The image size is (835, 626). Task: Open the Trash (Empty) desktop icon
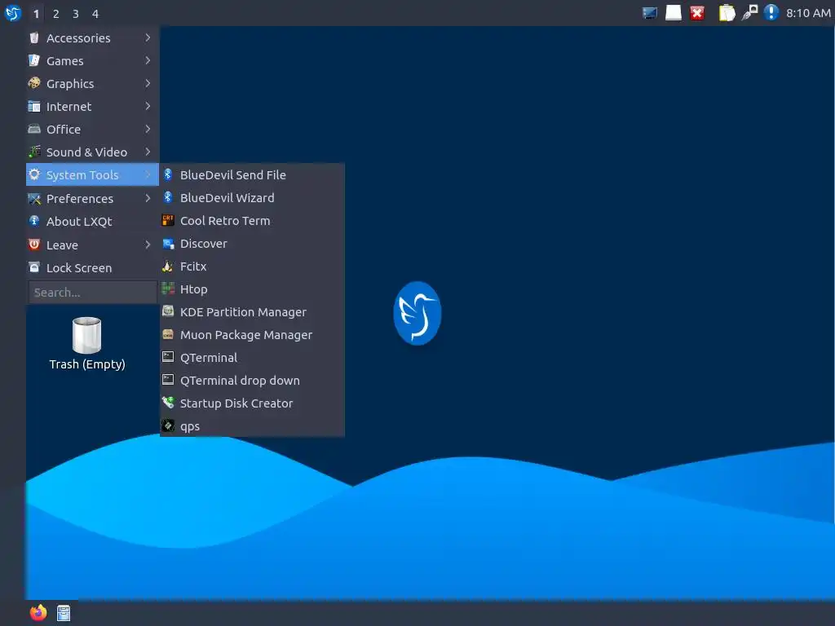point(86,343)
